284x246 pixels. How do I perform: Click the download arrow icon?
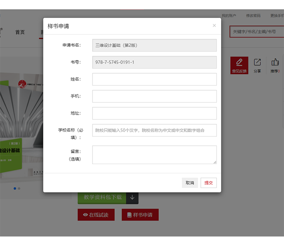tap(132, 197)
